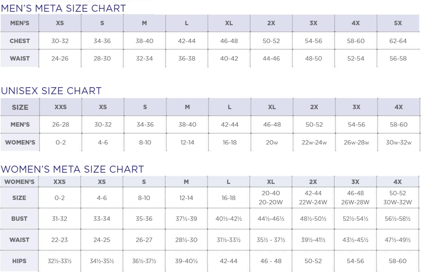Select the 37½-39 bust measurement cell
The width and height of the screenshot is (421, 273).
[x=186, y=219]
